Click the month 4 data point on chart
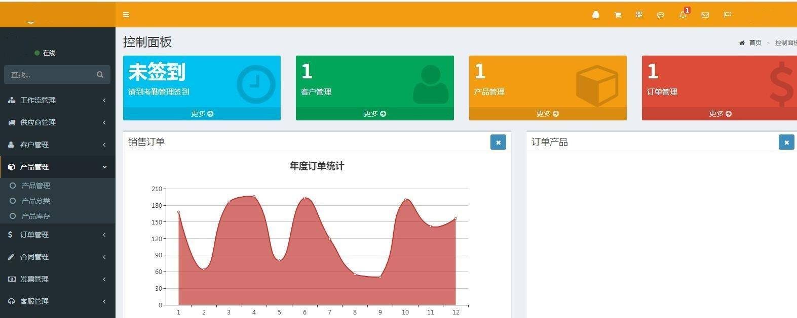The image size is (797, 318). click(x=254, y=196)
